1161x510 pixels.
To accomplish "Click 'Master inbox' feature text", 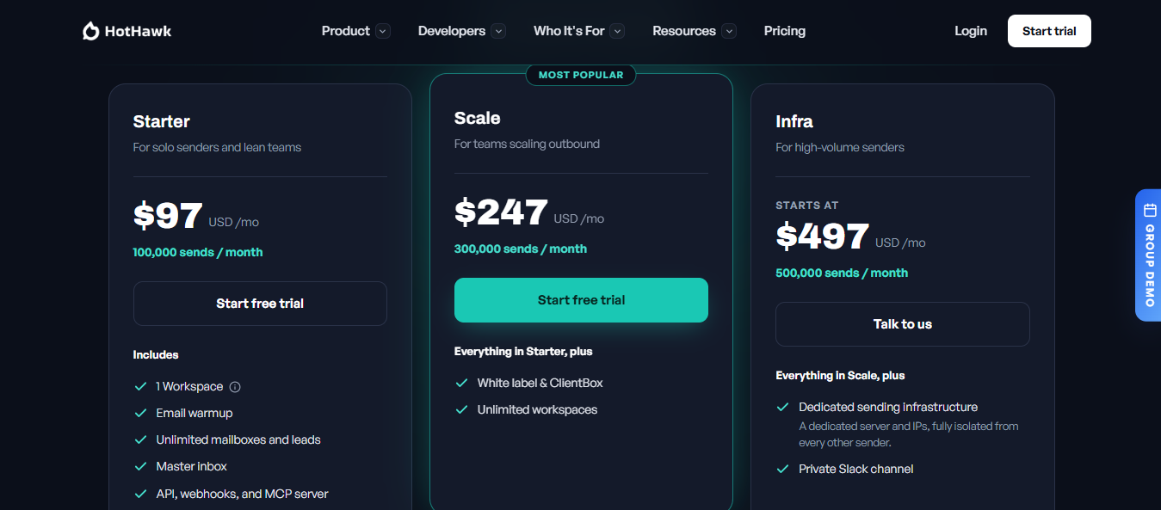I will tap(192, 466).
